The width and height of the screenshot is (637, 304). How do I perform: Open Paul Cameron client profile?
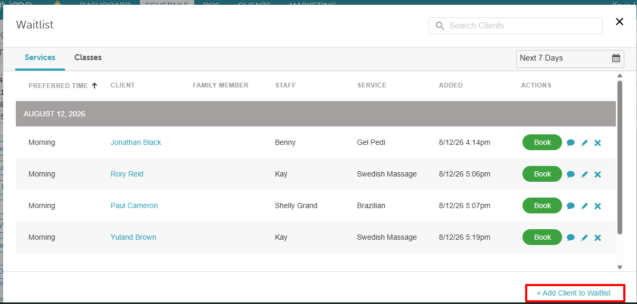coord(134,205)
